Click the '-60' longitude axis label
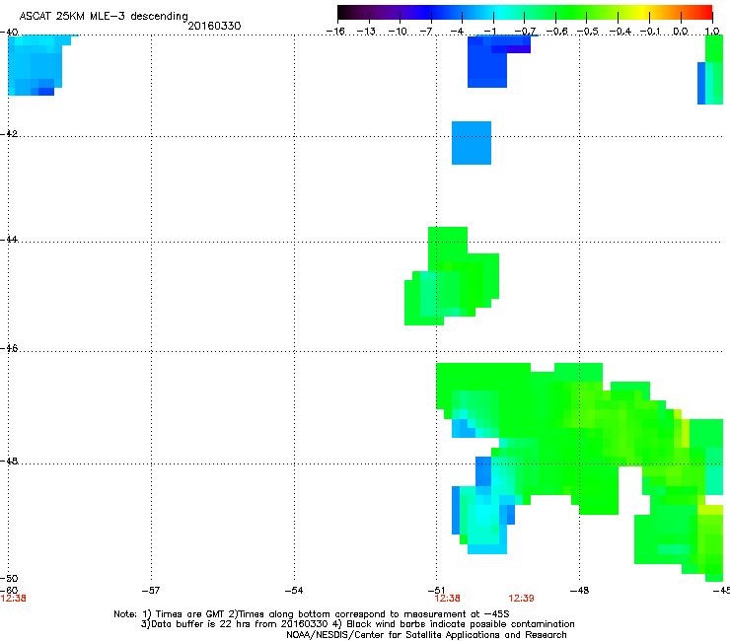Image resolution: width=730 pixels, height=641 pixels. (x=9, y=591)
